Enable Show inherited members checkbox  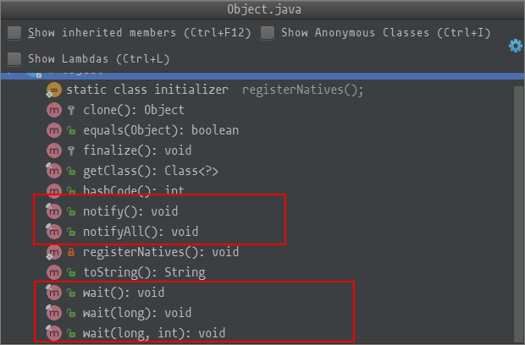(14, 33)
